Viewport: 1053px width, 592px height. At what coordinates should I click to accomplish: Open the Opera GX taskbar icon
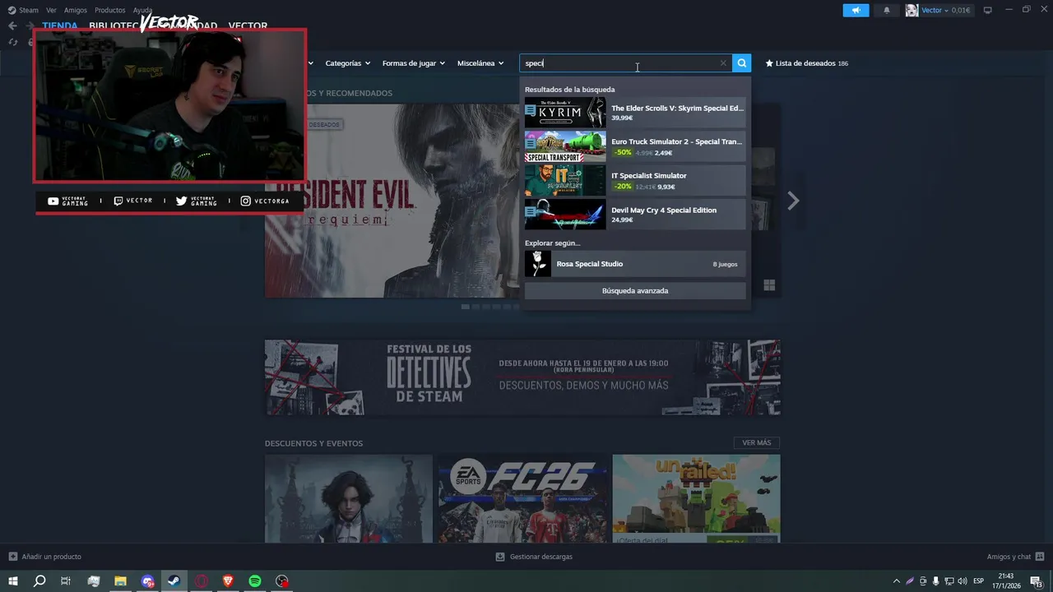click(202, 581)
